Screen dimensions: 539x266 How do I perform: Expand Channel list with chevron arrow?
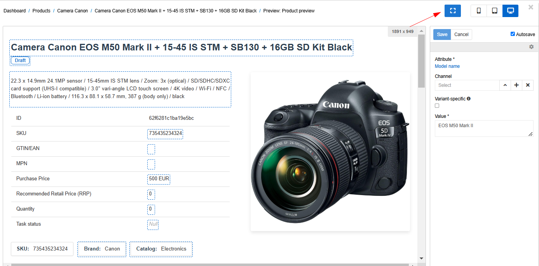coord(505,85)
